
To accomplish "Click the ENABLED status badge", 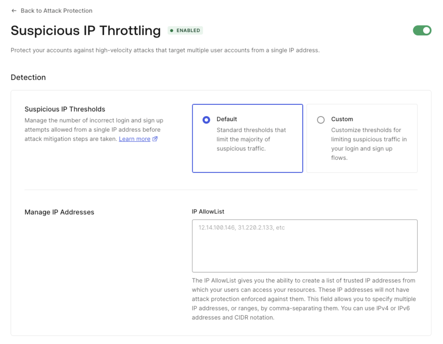I will [x=185, y=31].
